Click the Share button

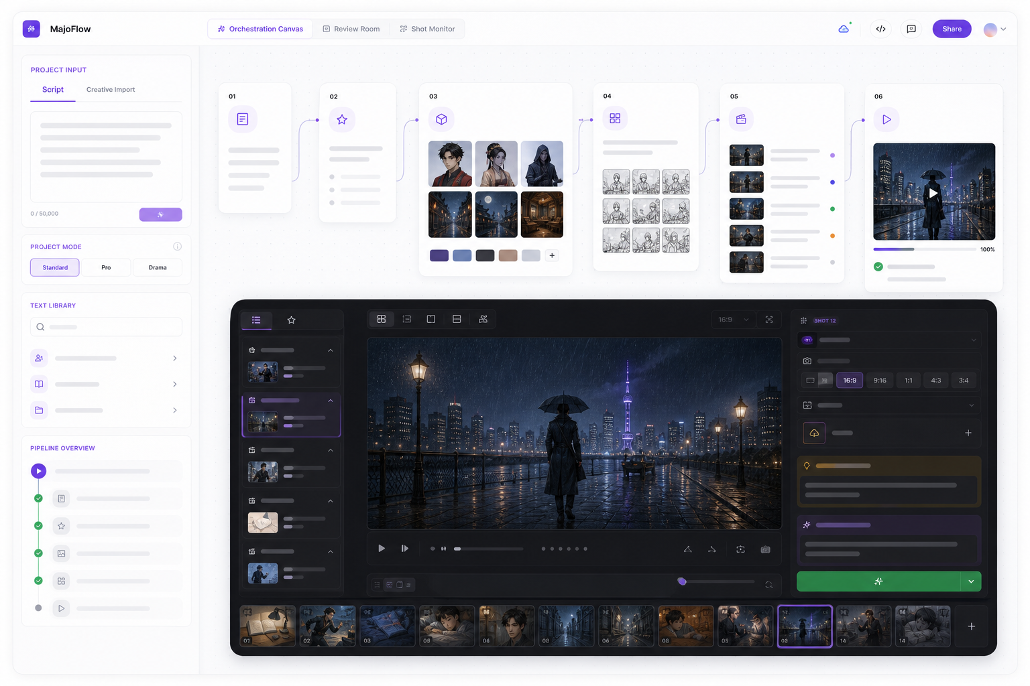(952, 29)
